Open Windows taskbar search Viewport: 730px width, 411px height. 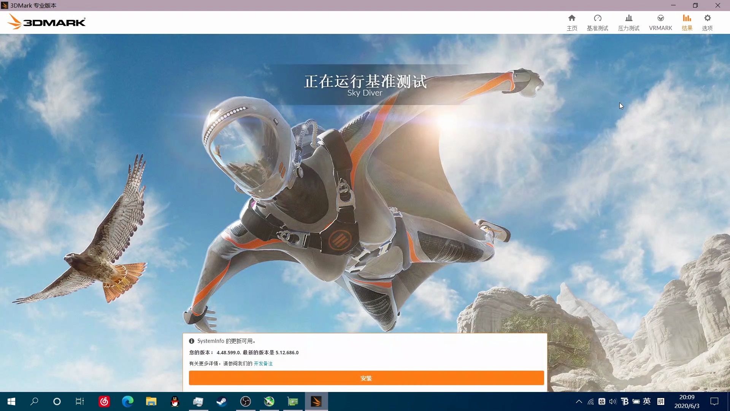click(x=34, y=401)
